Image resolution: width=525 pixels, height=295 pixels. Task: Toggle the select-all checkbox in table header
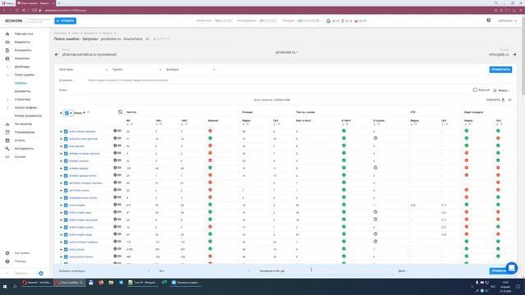[66, 113]
